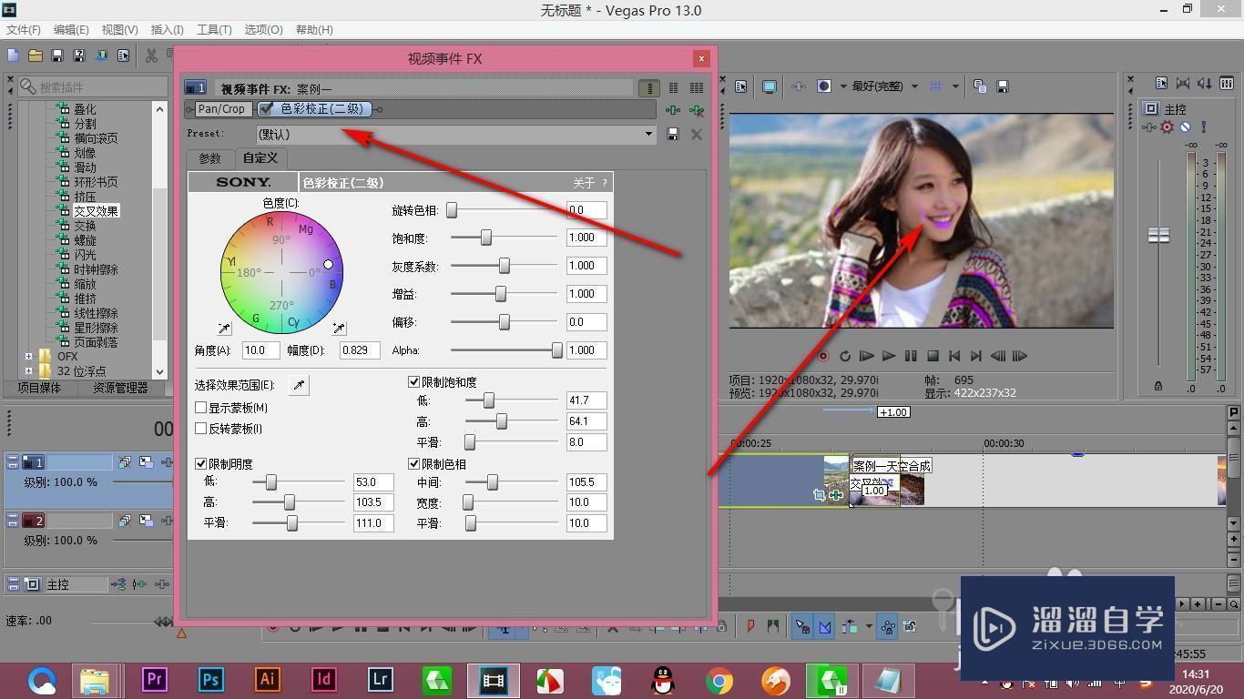Click the Cut scissors icon in toolbar
The height and width of the screenshot is (699, 1244).
click(151, 56)
